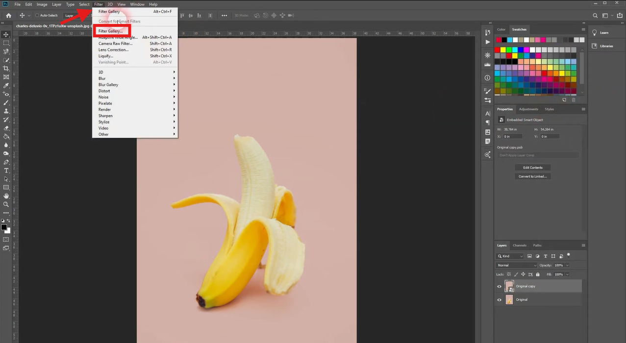Image resolution: width=626 pixels, height=343 pixels.
Task: Enable the Auto-Select checkbox
Action: (x=37, y=16)
